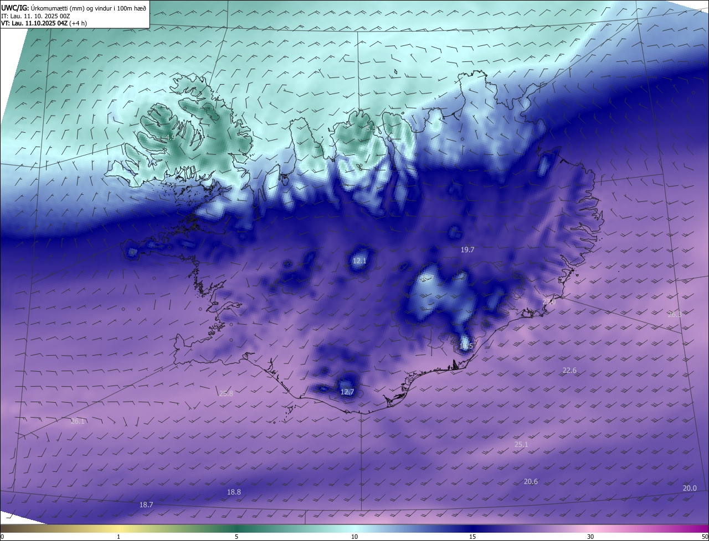Click the color scale tick labeled 15

(x=472, y=537)
